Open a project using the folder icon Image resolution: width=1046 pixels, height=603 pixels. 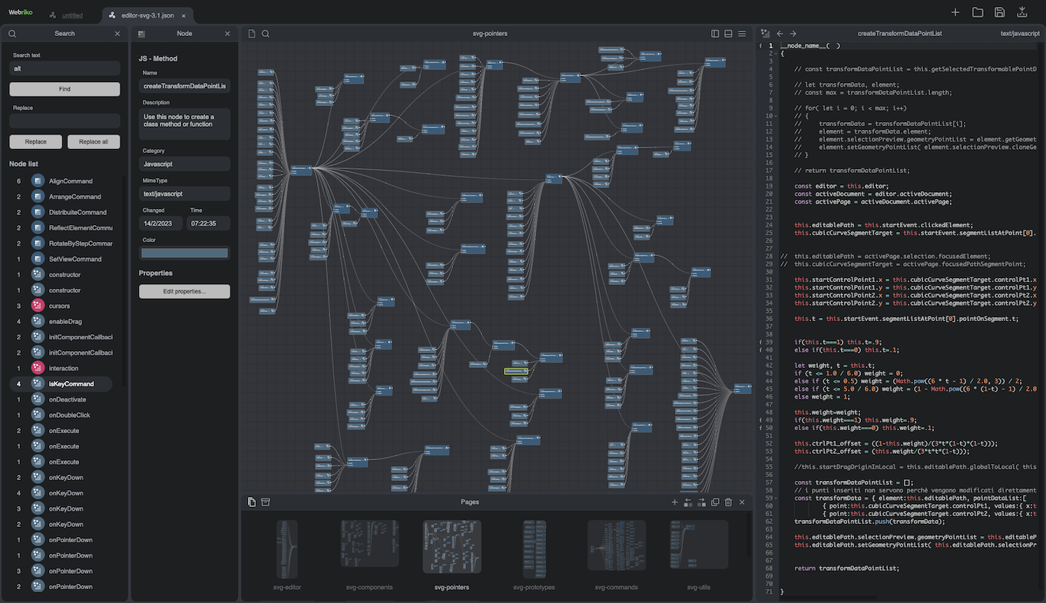[978, 12]
